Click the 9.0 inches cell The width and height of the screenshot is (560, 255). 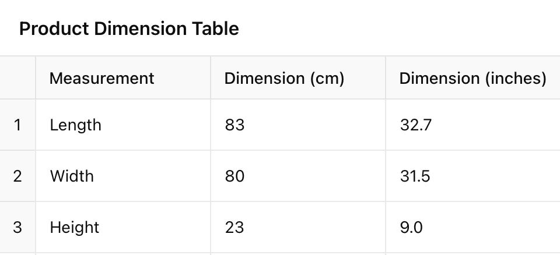click(x=411, y=227)
